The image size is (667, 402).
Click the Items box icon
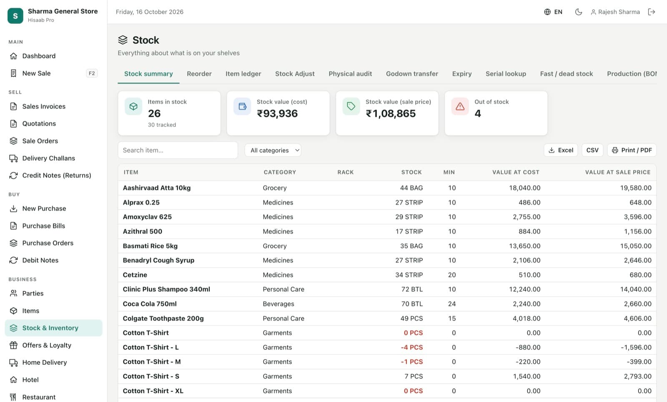(x=14, y=311)
